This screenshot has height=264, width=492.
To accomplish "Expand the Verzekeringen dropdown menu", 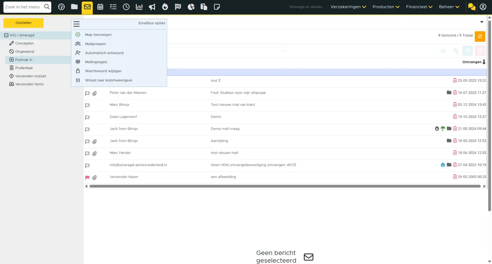I will (348, 7).
